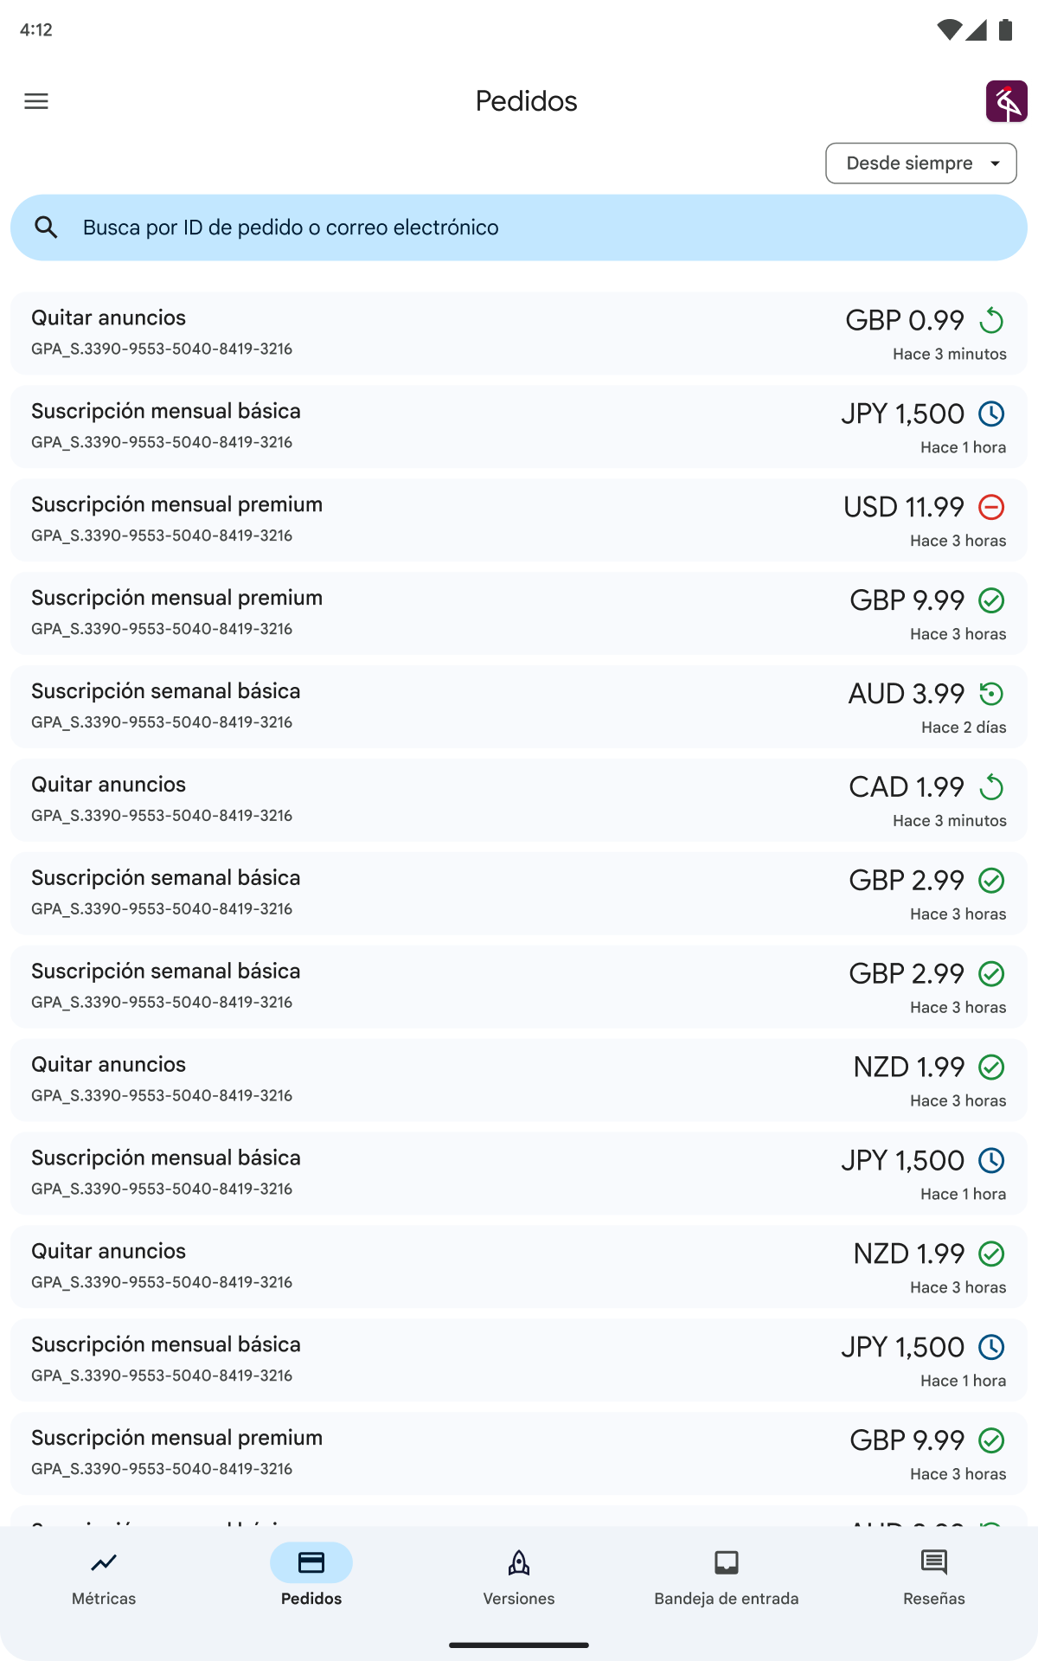Tap the refund icon next to GBP 0.99
This screenshot has height=1661, width=1038.
click(x=991, y=321)
